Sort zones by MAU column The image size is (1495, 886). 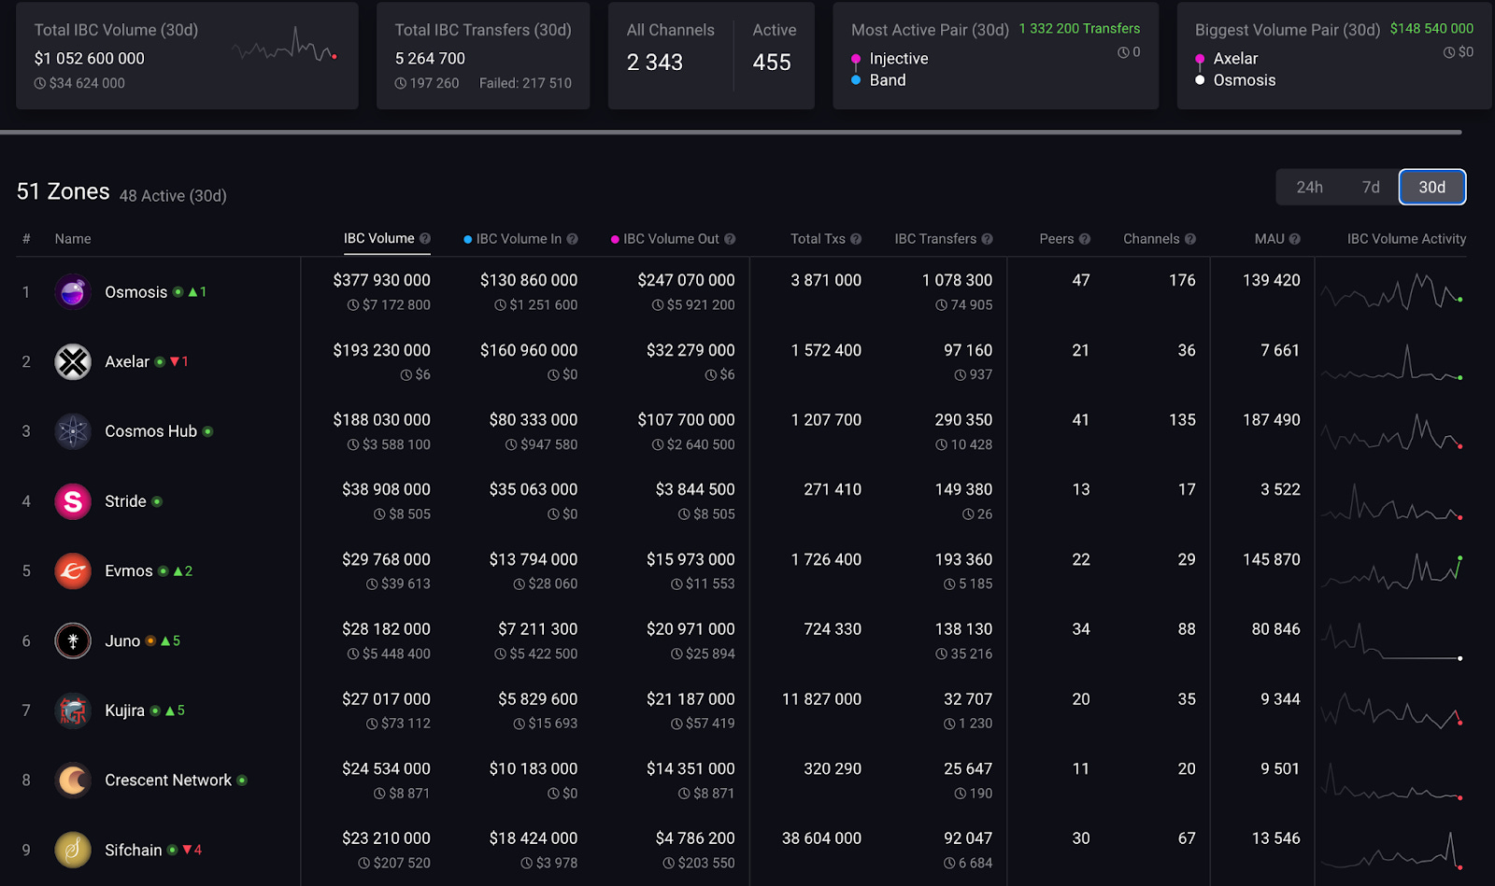tap(1269, 239)
